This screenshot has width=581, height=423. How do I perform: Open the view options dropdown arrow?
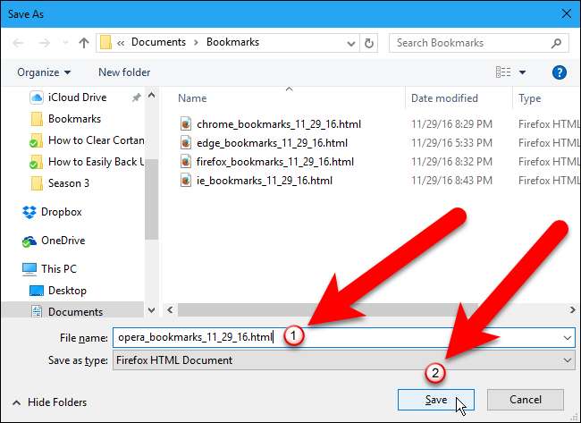(523, 72)
